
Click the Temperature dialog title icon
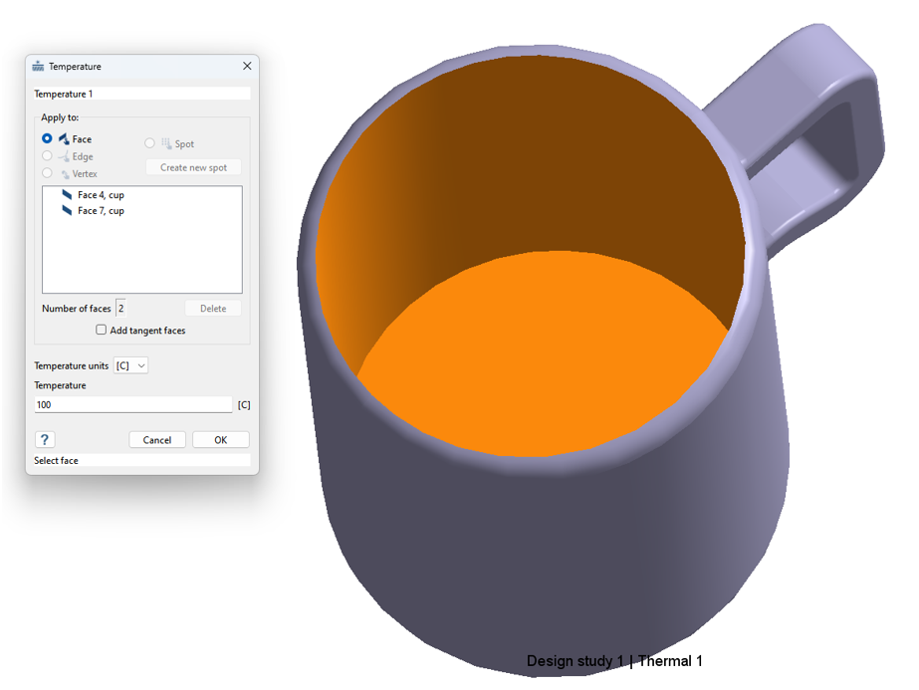click(39, 67)
